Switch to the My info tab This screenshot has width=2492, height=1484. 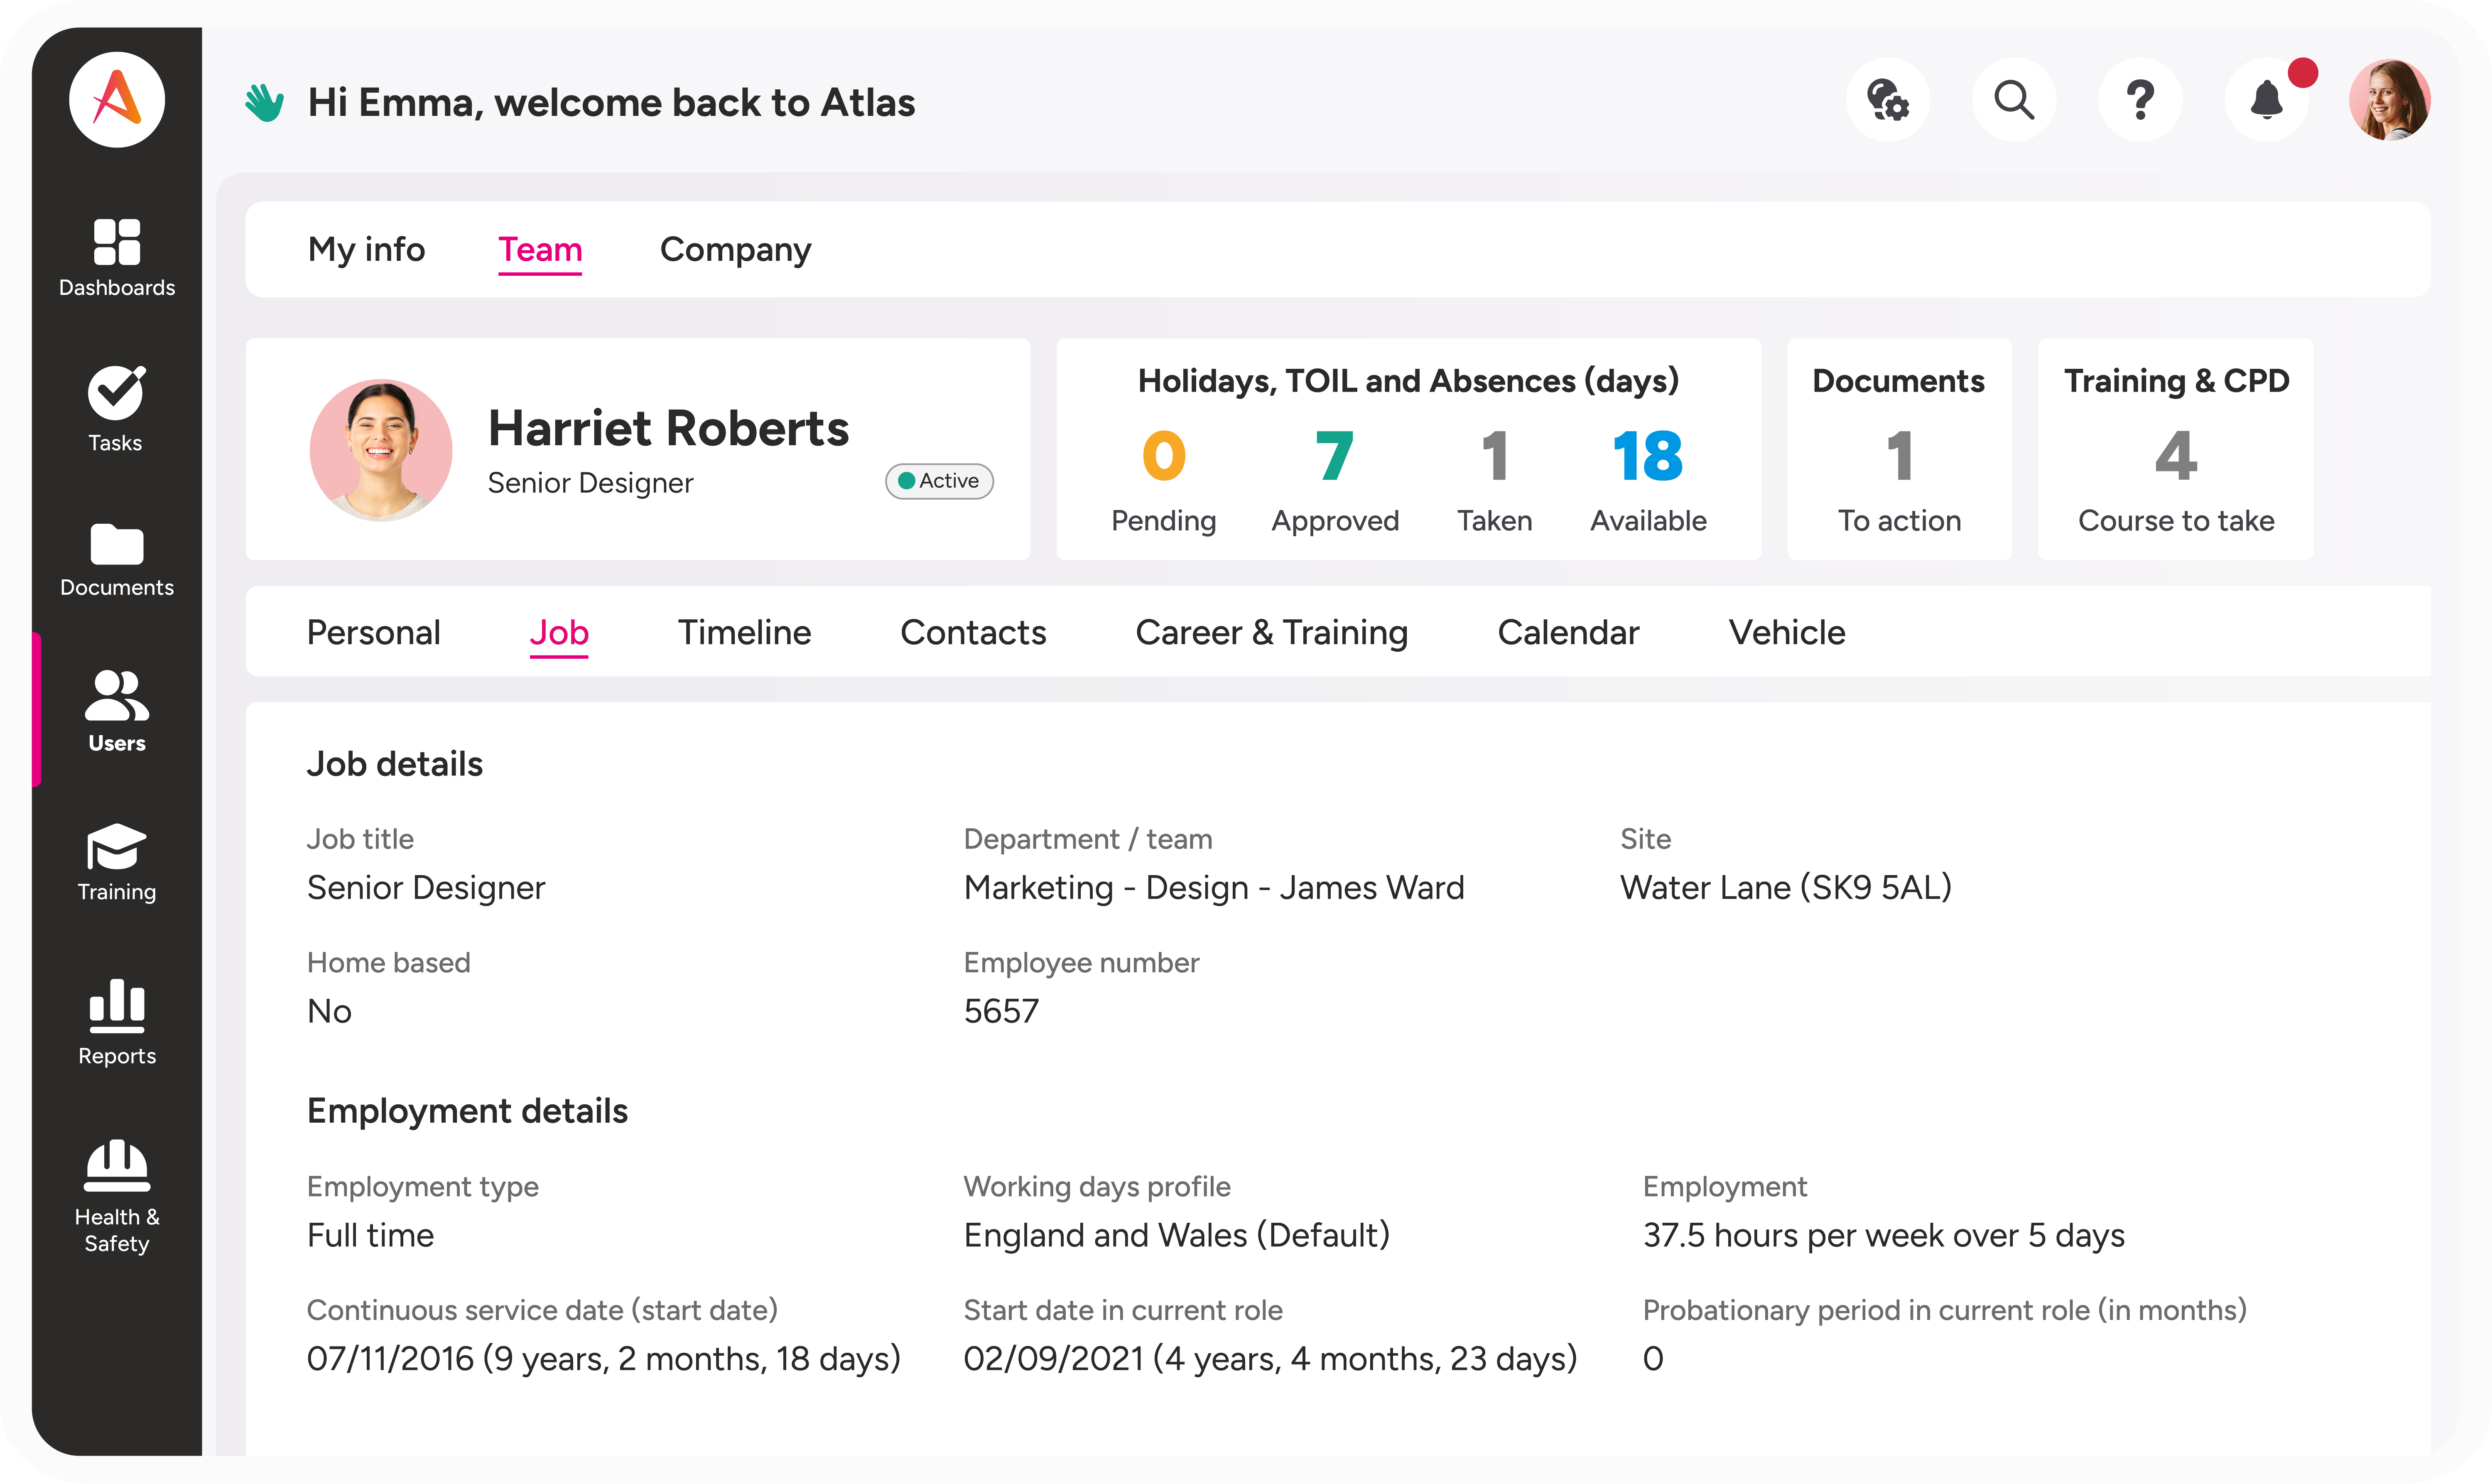[x=366, y=249]
